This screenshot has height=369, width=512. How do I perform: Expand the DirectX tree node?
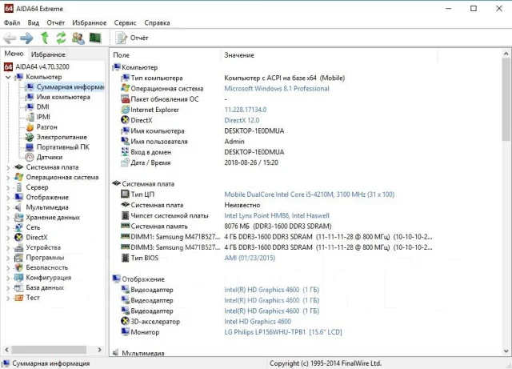(8, 238)
